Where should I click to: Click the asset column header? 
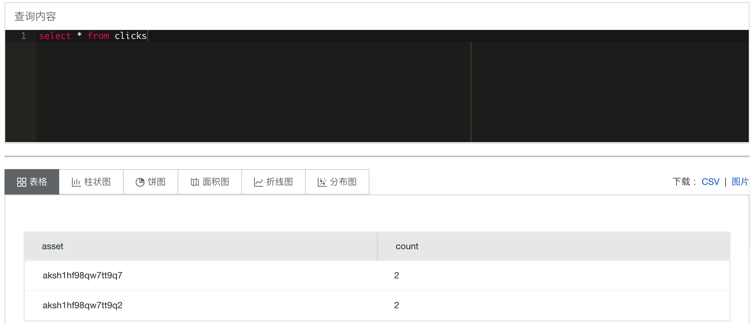(52, 246)
